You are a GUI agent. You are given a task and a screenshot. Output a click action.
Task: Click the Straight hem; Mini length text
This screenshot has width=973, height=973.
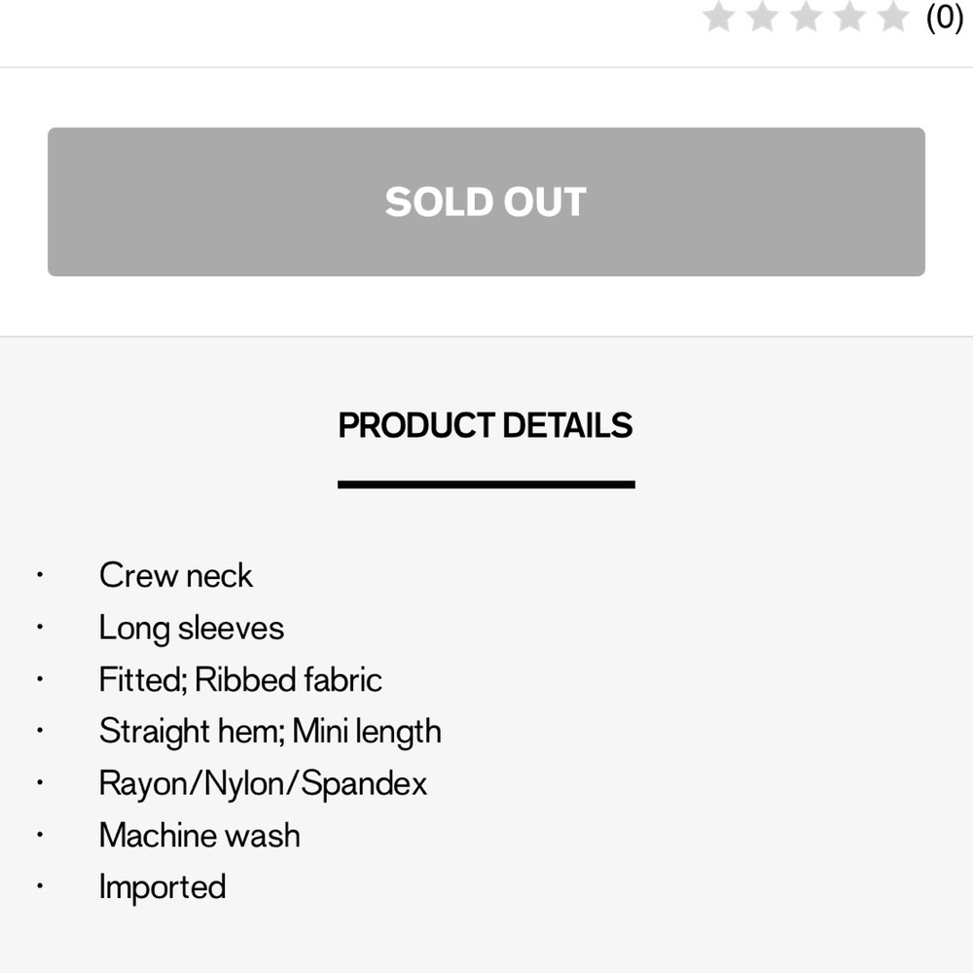click(270, 732)
